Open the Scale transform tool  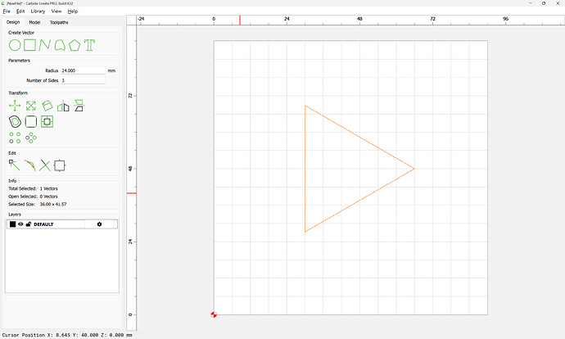click(31, 106)
